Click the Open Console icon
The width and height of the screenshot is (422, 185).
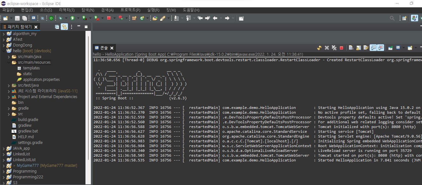(x=410, y=48)
